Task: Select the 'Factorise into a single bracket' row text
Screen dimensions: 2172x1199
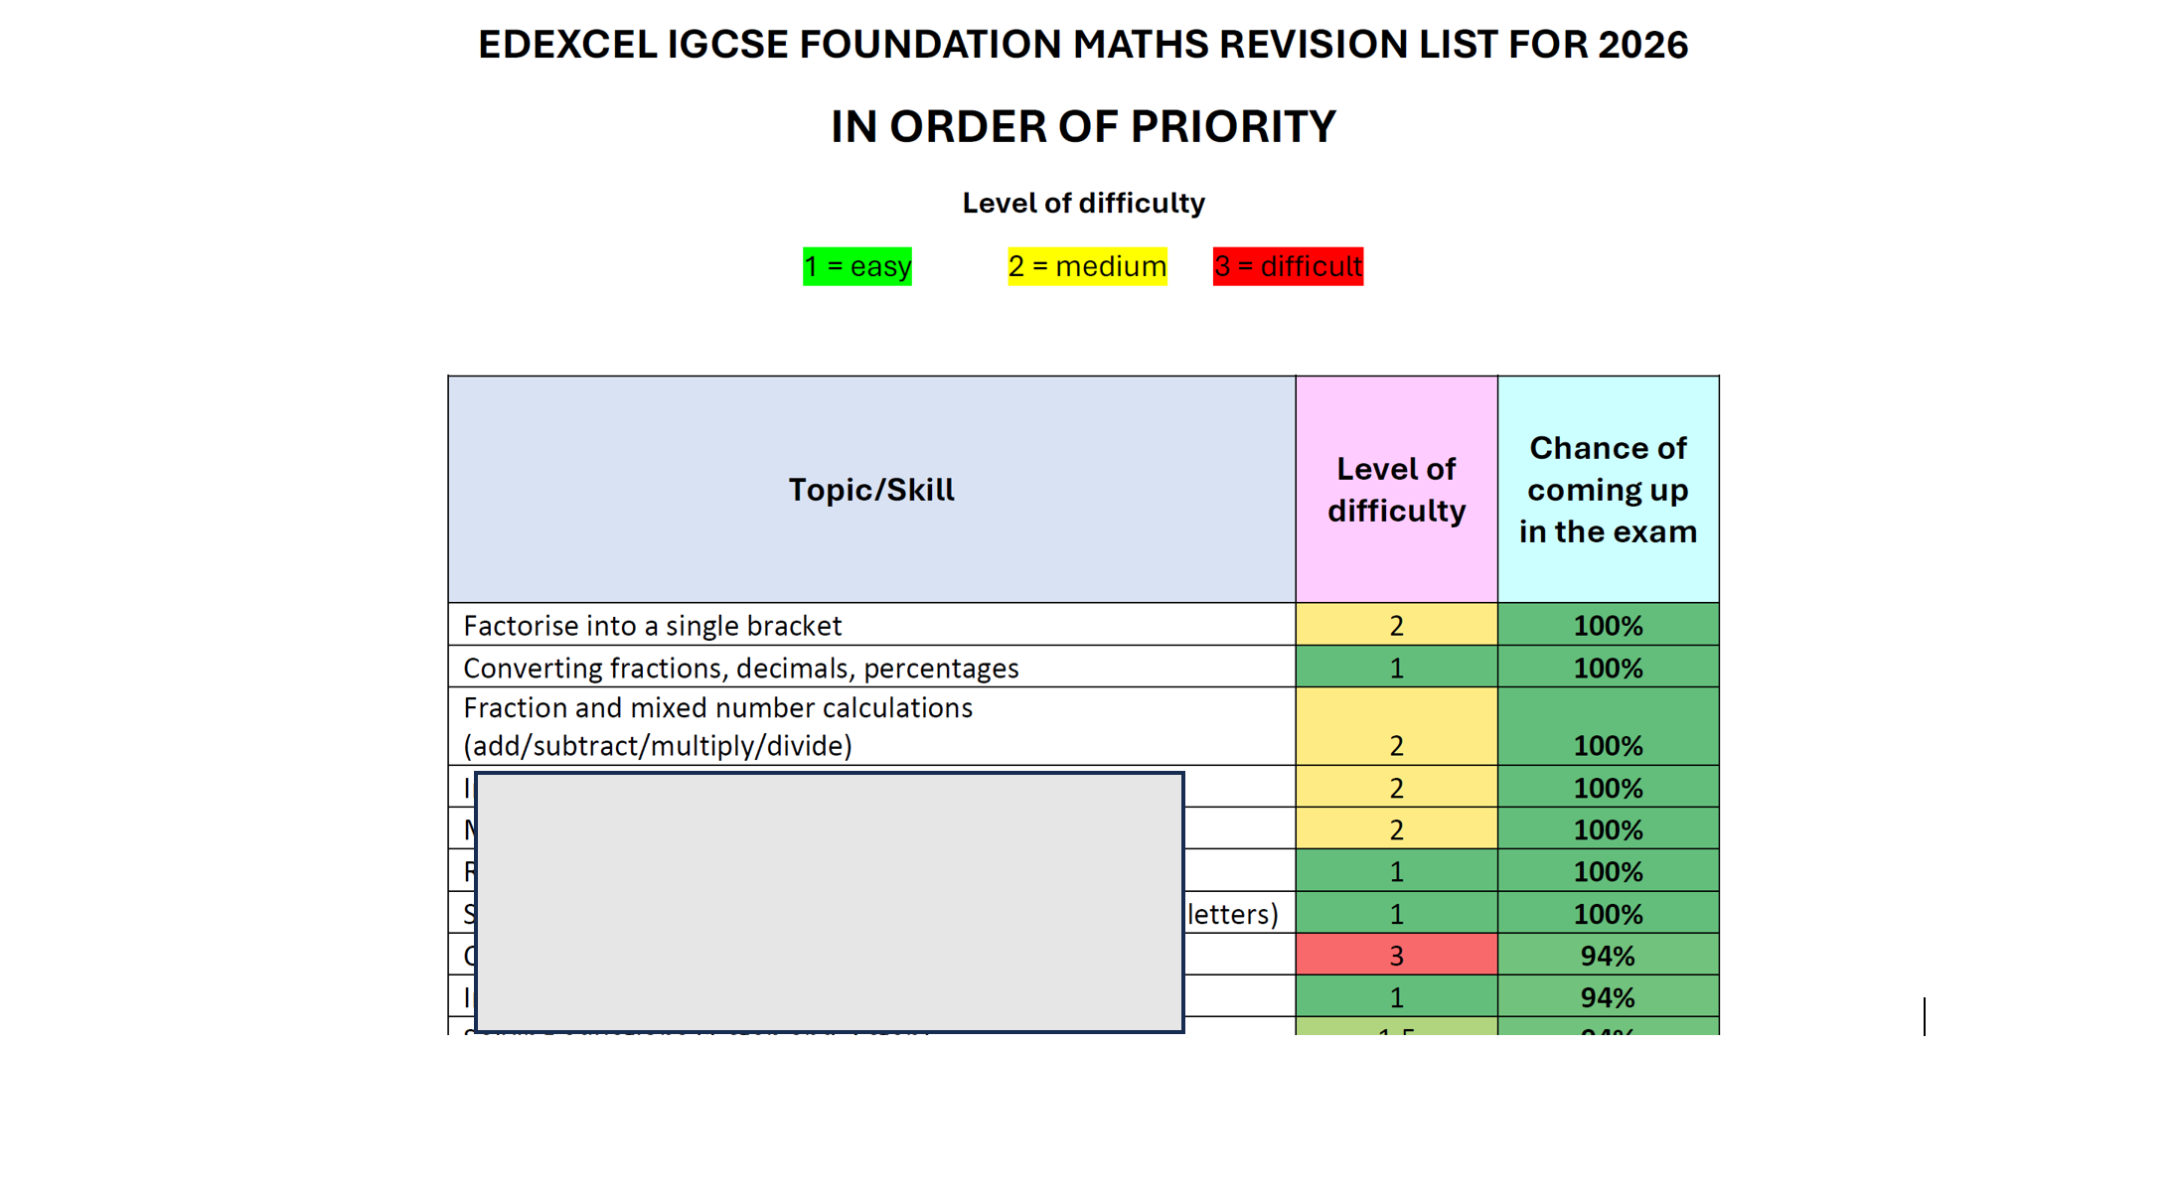Action: coord(652,626)
